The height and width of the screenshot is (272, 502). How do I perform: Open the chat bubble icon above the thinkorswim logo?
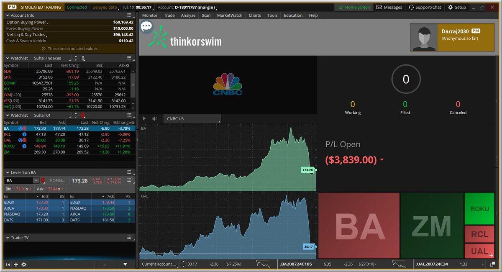pyautogui.click(x=146, y=27)
